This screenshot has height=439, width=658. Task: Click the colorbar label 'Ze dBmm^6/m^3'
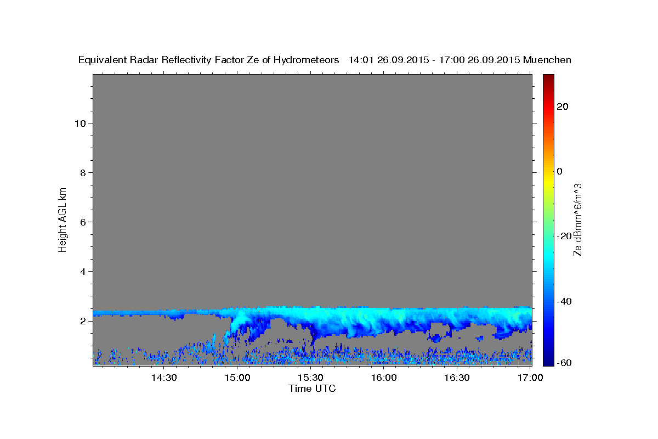(x=577, y=219)
